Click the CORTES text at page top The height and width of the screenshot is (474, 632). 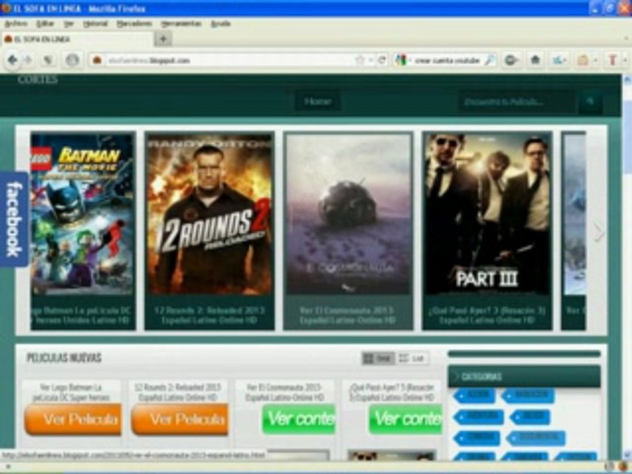pos(38,80)
